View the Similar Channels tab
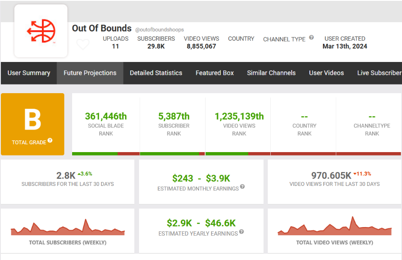This screenshot has height=260, width=402. 271,73
